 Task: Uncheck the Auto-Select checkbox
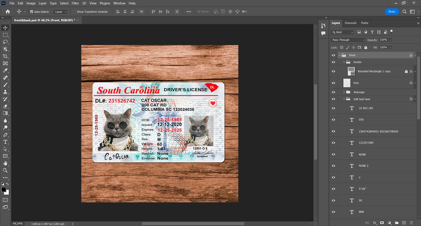point(32,12)
